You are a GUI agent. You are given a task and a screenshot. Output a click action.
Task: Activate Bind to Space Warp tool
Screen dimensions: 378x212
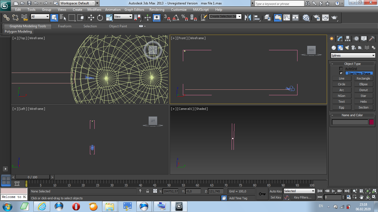click(x=24, y=18)
